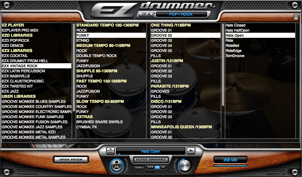Select FILLS under Justin /121BPM

186,81
